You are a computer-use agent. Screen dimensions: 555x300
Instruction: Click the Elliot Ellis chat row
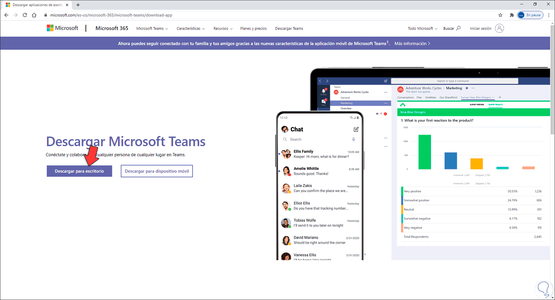pos(320,206)
